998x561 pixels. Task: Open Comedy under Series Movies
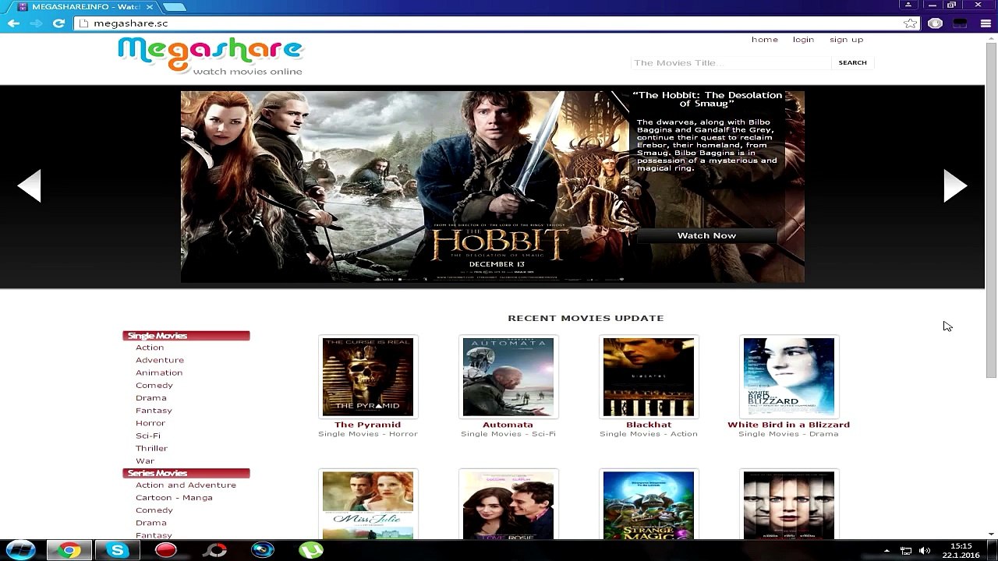tap(154, 510)
